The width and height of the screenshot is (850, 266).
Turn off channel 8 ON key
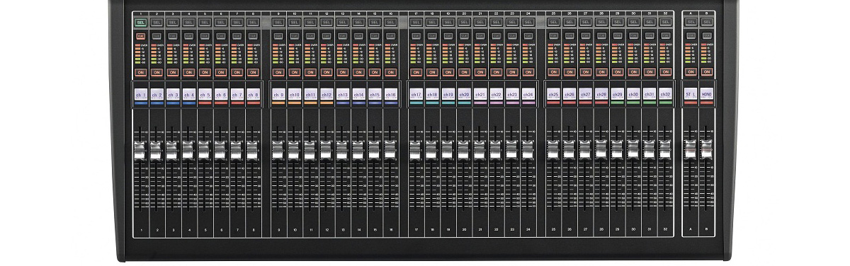coord(253,72)
